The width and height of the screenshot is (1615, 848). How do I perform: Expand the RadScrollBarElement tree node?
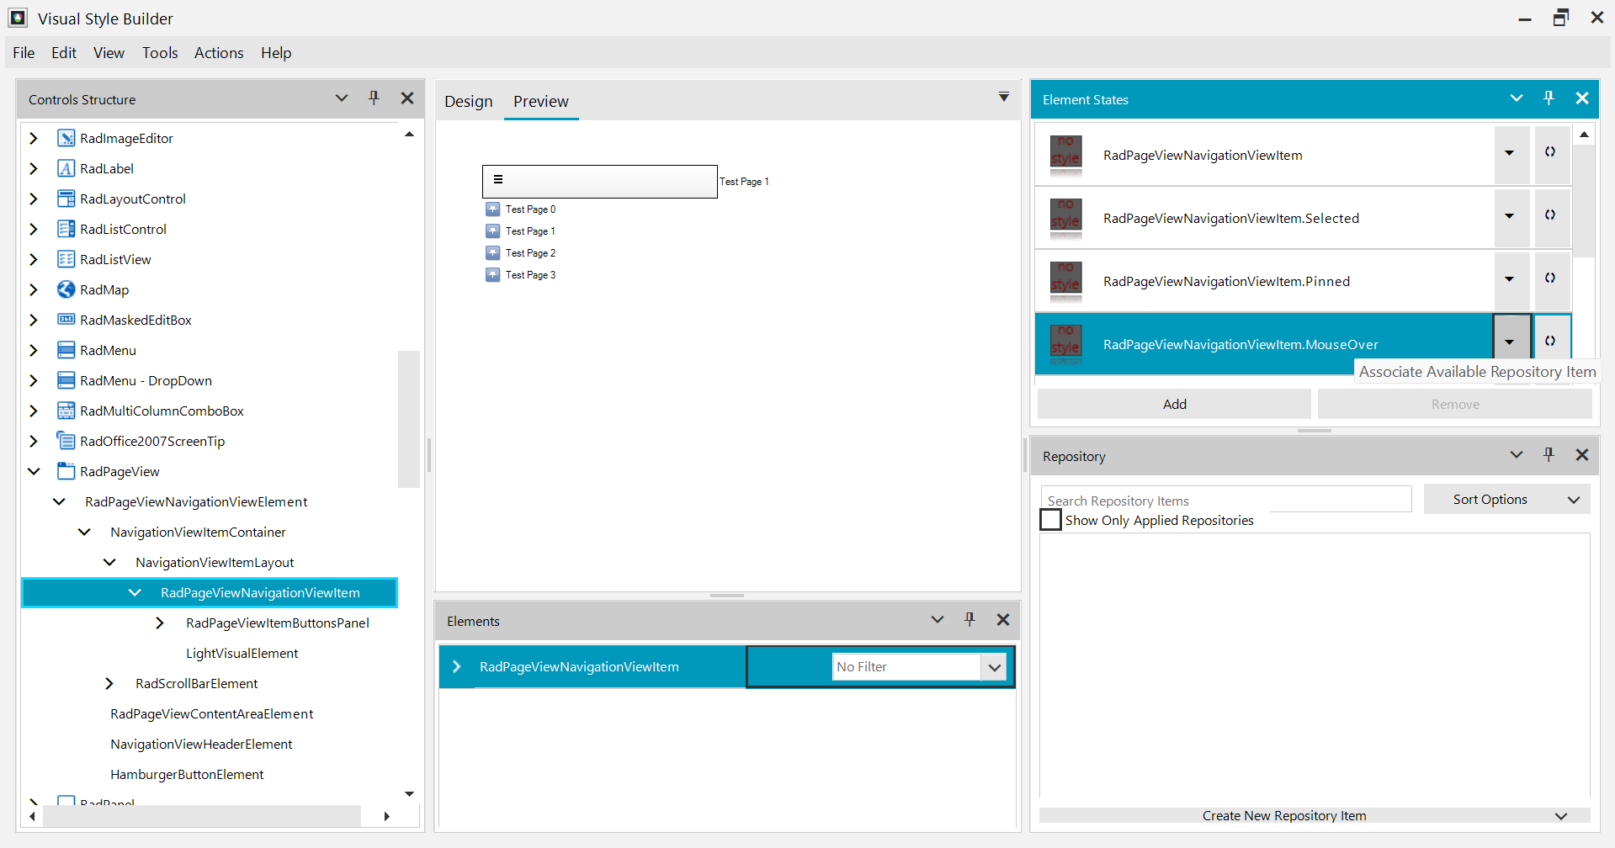[x=109, y=683]
